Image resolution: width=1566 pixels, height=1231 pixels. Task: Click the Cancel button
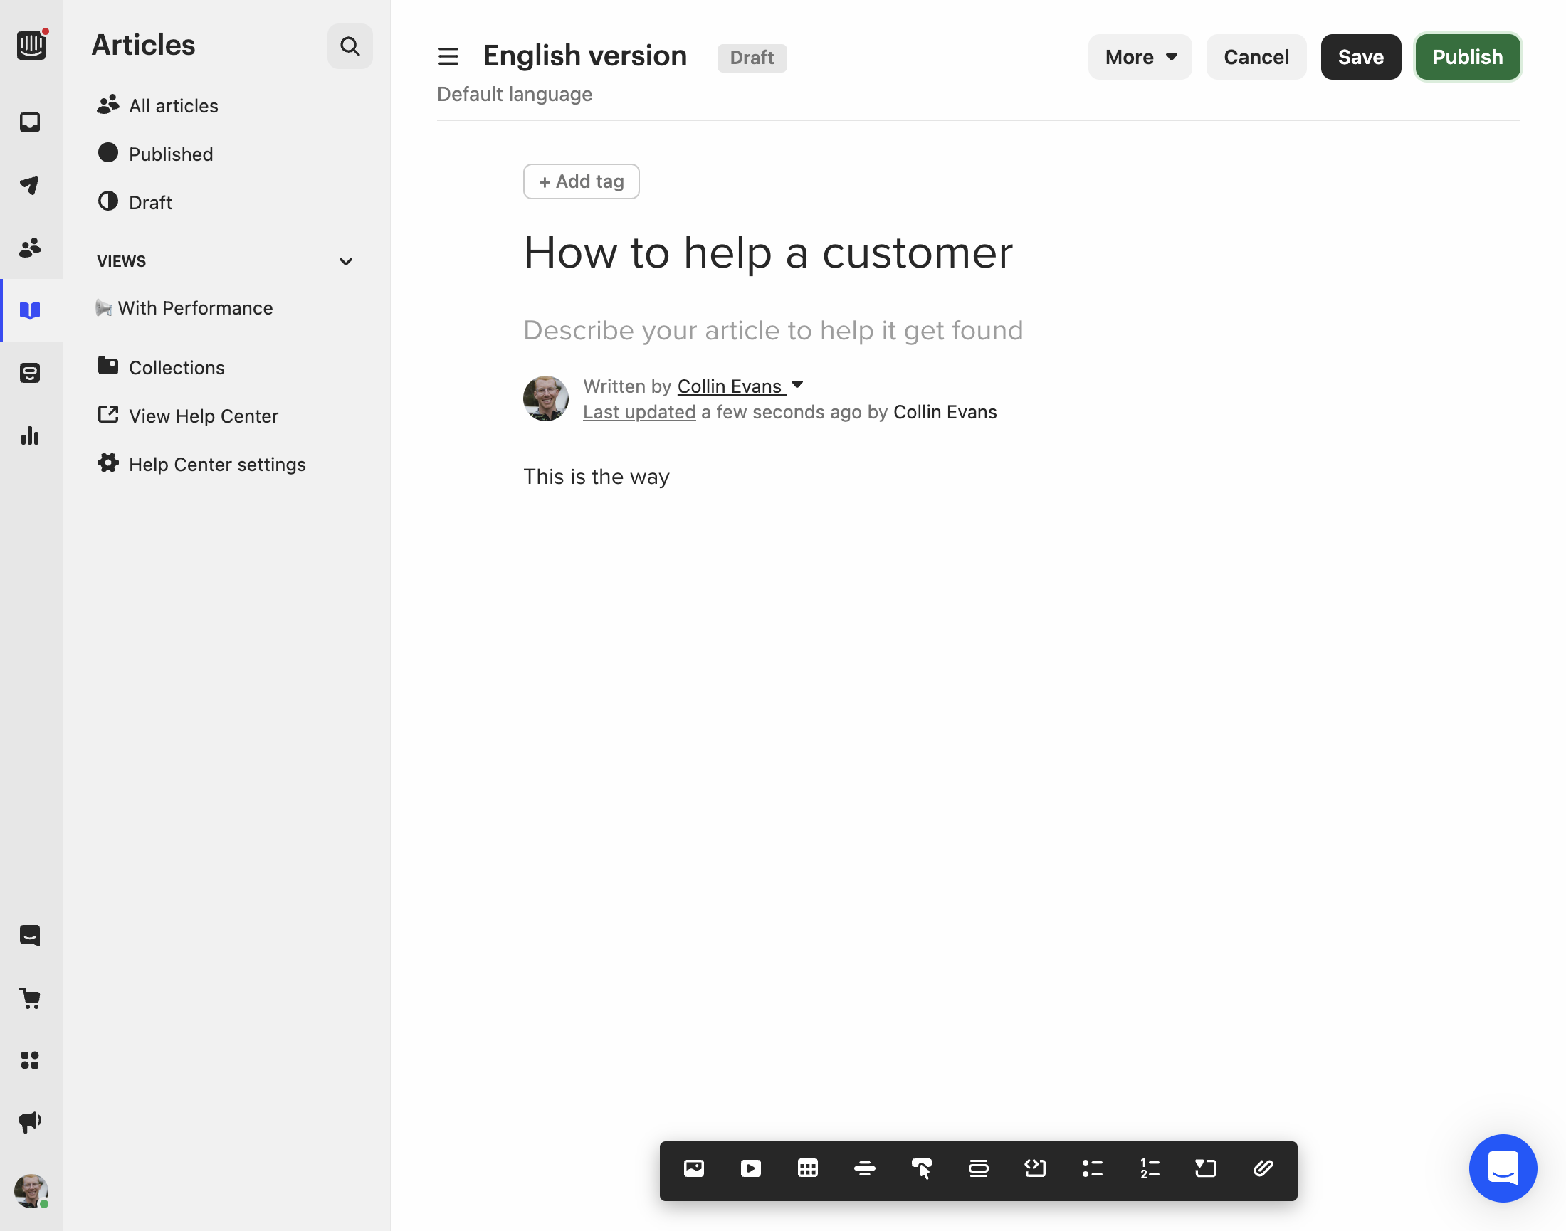point(1256,57)
